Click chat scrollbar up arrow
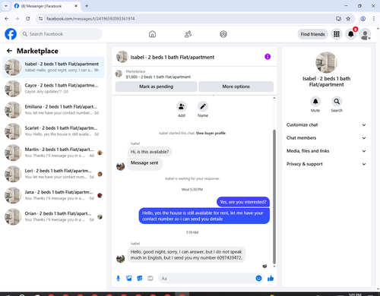Viewport: 380px width, 296px height. point(274,98)
